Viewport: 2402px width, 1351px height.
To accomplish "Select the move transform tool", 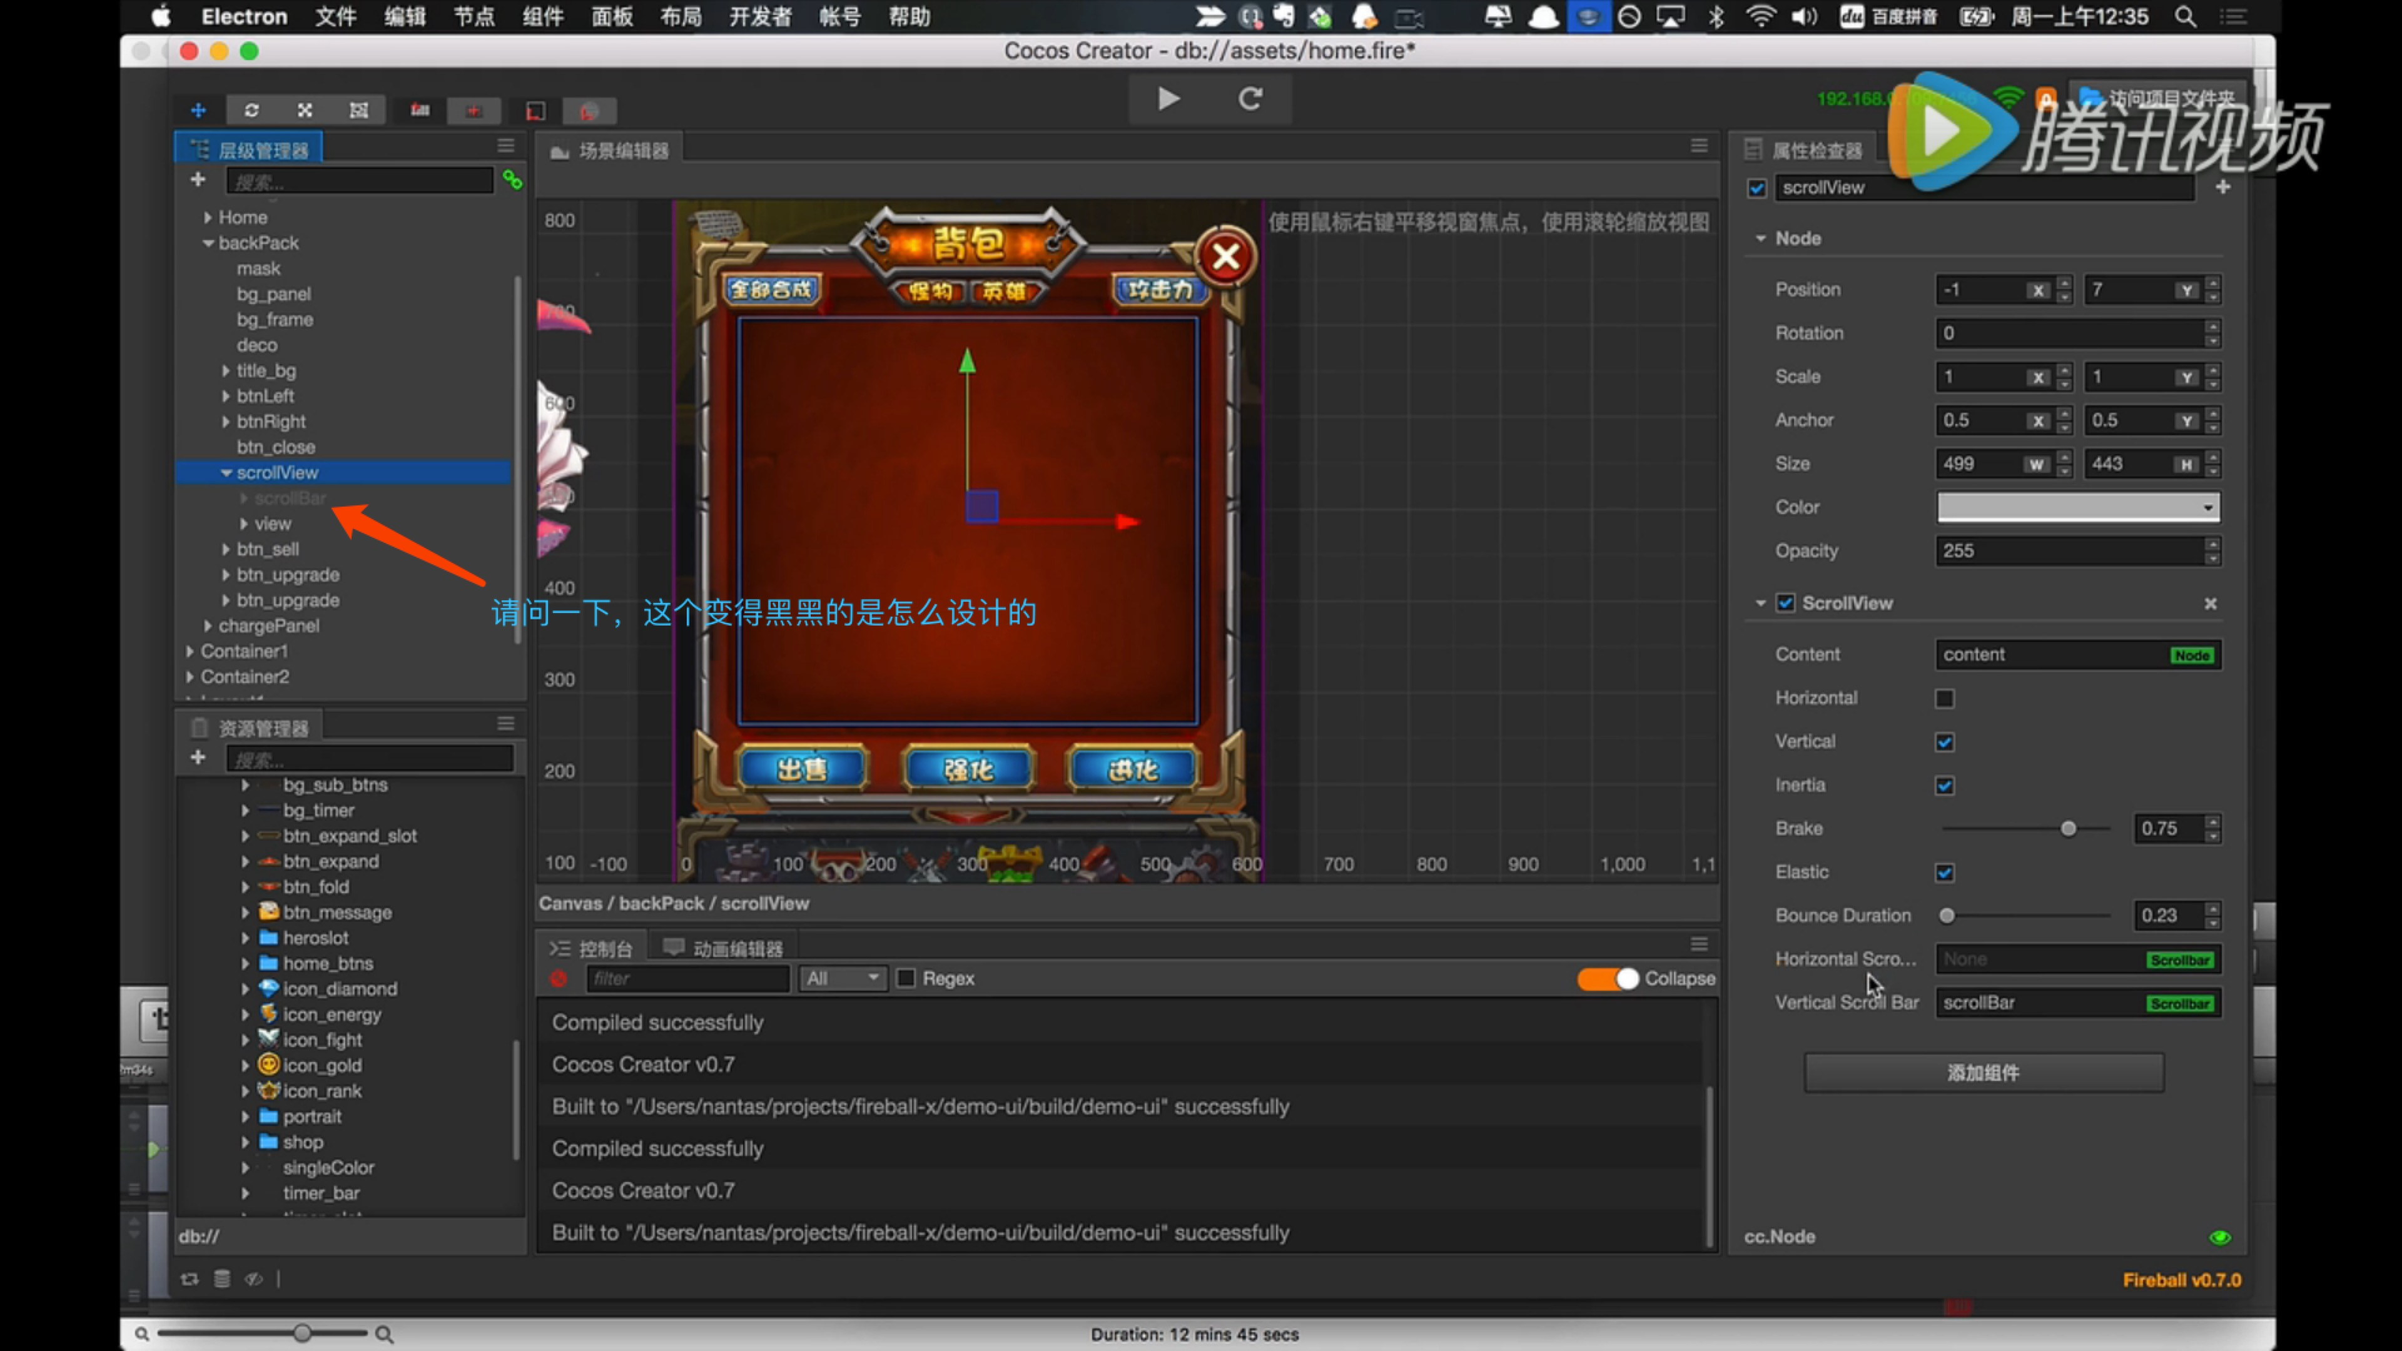I will 199,111.
